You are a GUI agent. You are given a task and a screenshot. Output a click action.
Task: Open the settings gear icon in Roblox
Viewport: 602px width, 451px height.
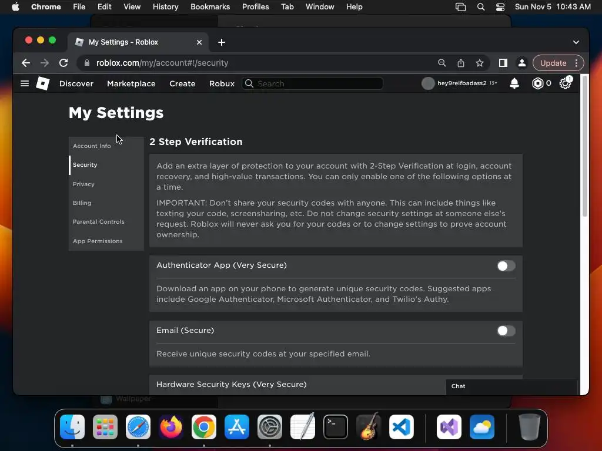[x=565, y=83]
